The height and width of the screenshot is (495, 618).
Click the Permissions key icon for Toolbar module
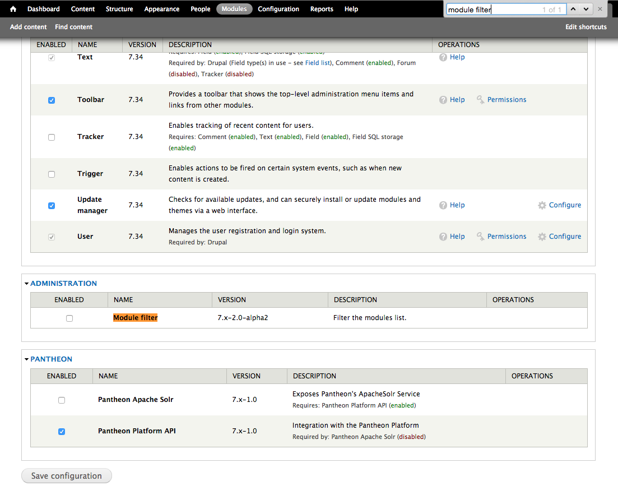point(480,100)
